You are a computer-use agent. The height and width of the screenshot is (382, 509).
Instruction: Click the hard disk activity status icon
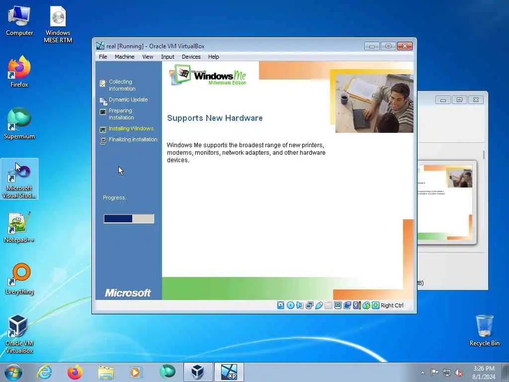281,305
